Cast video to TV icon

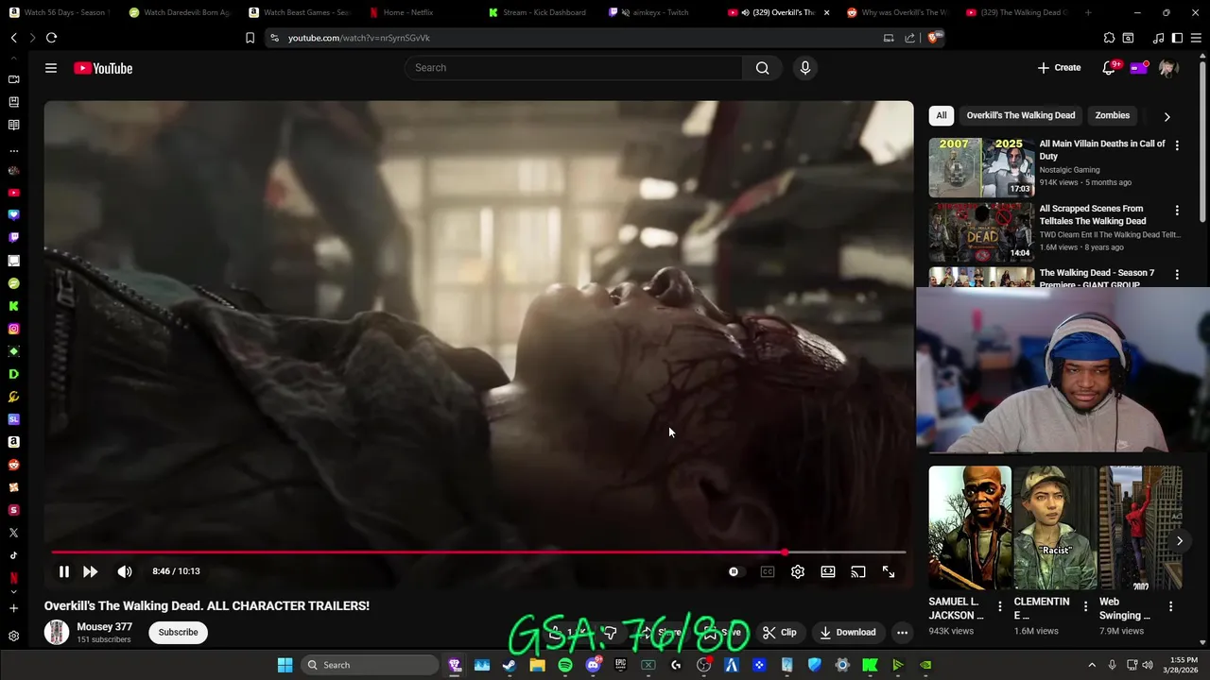tap(858, 571)
